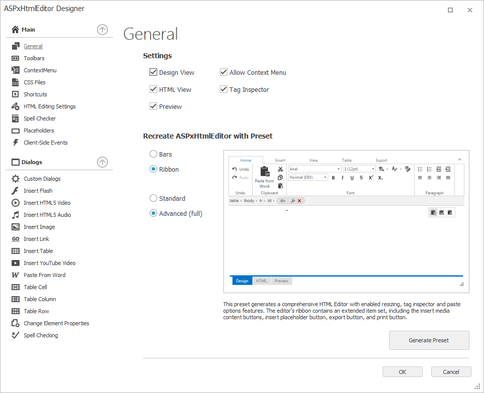Click Change Element Properties icon
The image size is (484, 393).
[x=16, y=323]
